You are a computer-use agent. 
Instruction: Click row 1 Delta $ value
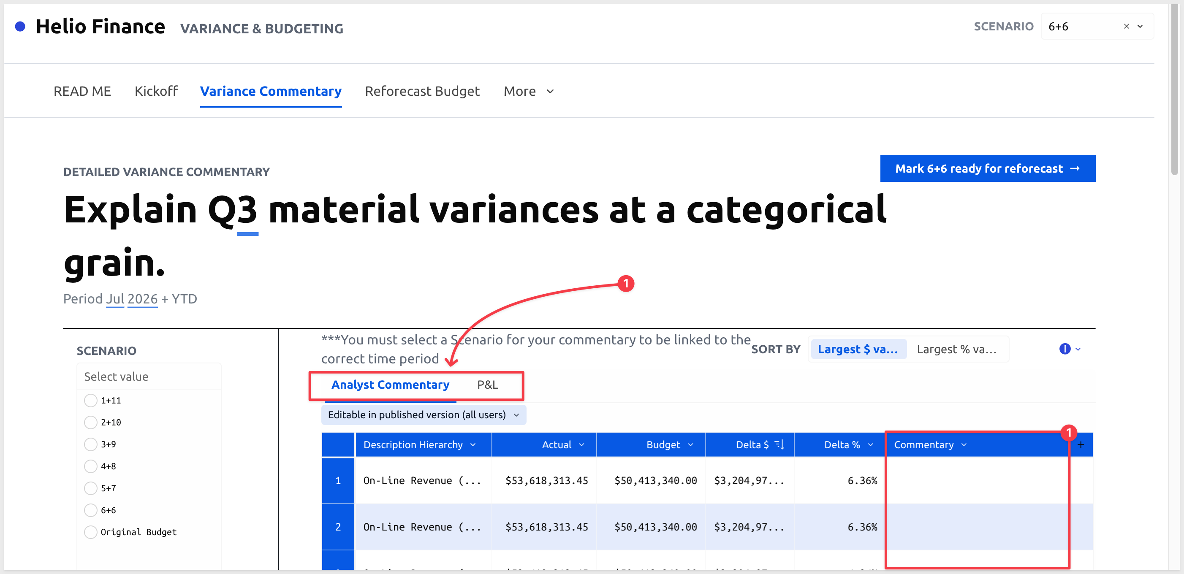[x=749, y=481]
